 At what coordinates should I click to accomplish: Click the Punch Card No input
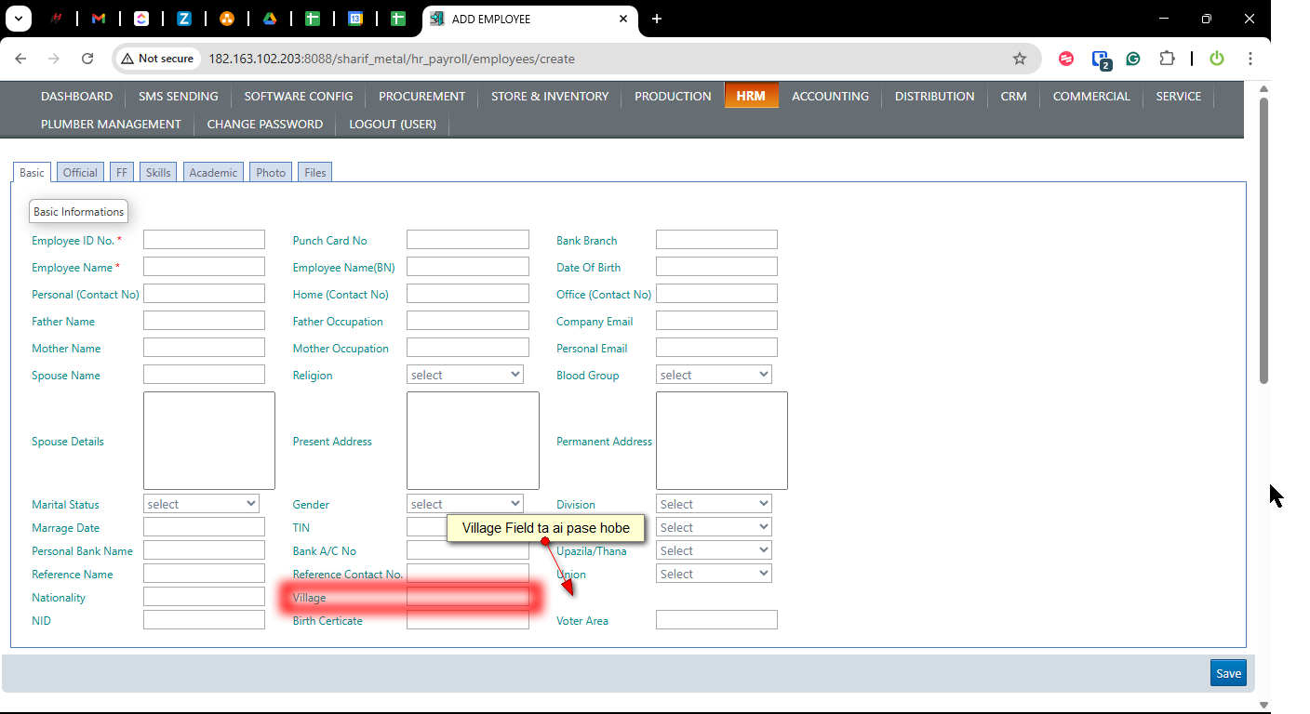(468, 240)
